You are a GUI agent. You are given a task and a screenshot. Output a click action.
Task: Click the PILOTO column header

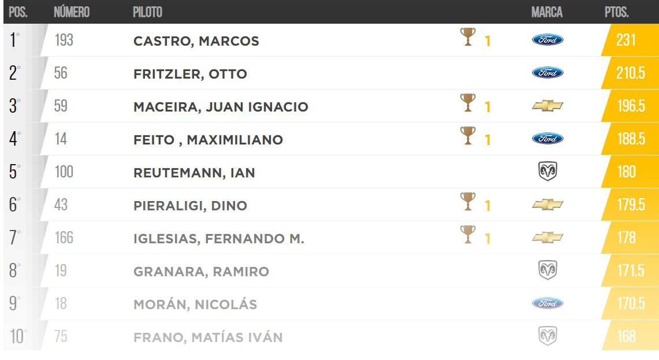tap(147, 12)
